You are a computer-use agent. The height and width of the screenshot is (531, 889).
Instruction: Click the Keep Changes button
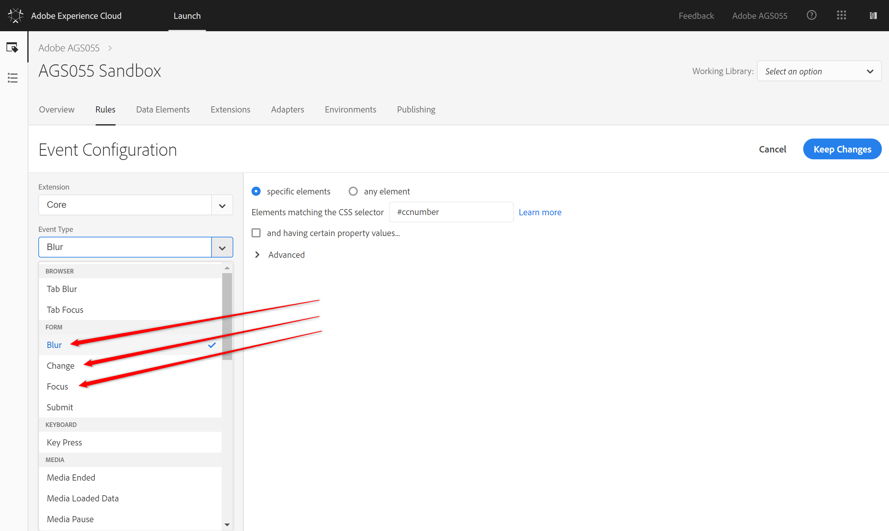point(842,149)
